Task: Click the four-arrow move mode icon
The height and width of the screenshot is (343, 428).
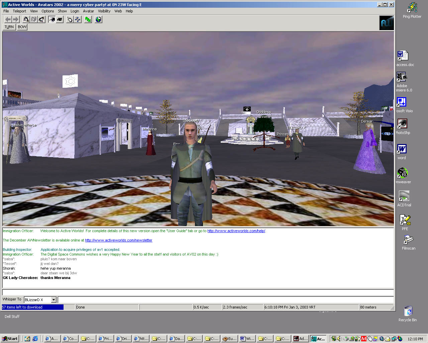Action: [78, 19]
